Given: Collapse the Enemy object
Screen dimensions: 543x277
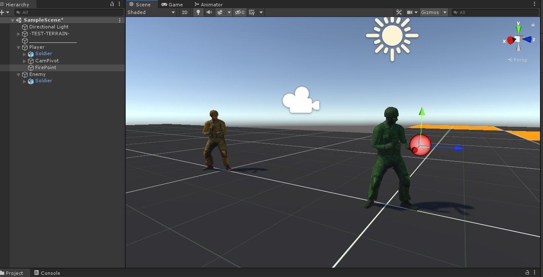Looking at the screenshot, I should point(18,74).
